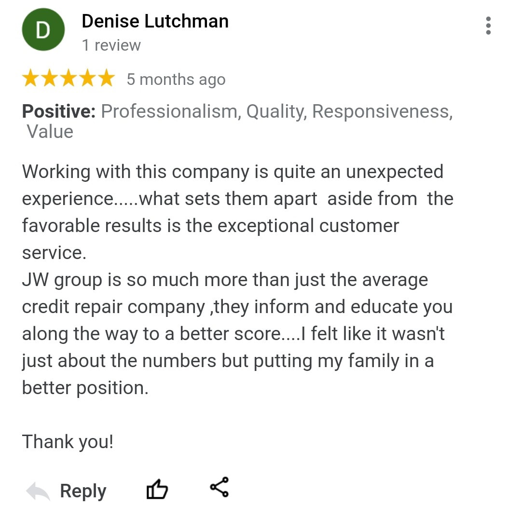
Task: Click the fifth gold rating star
Action: (107, 78)
